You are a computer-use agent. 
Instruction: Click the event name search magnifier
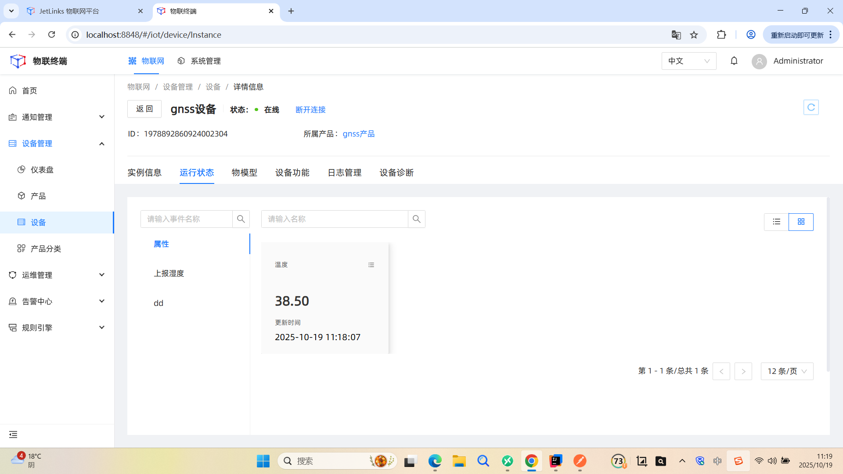click(x=241, y=219)
